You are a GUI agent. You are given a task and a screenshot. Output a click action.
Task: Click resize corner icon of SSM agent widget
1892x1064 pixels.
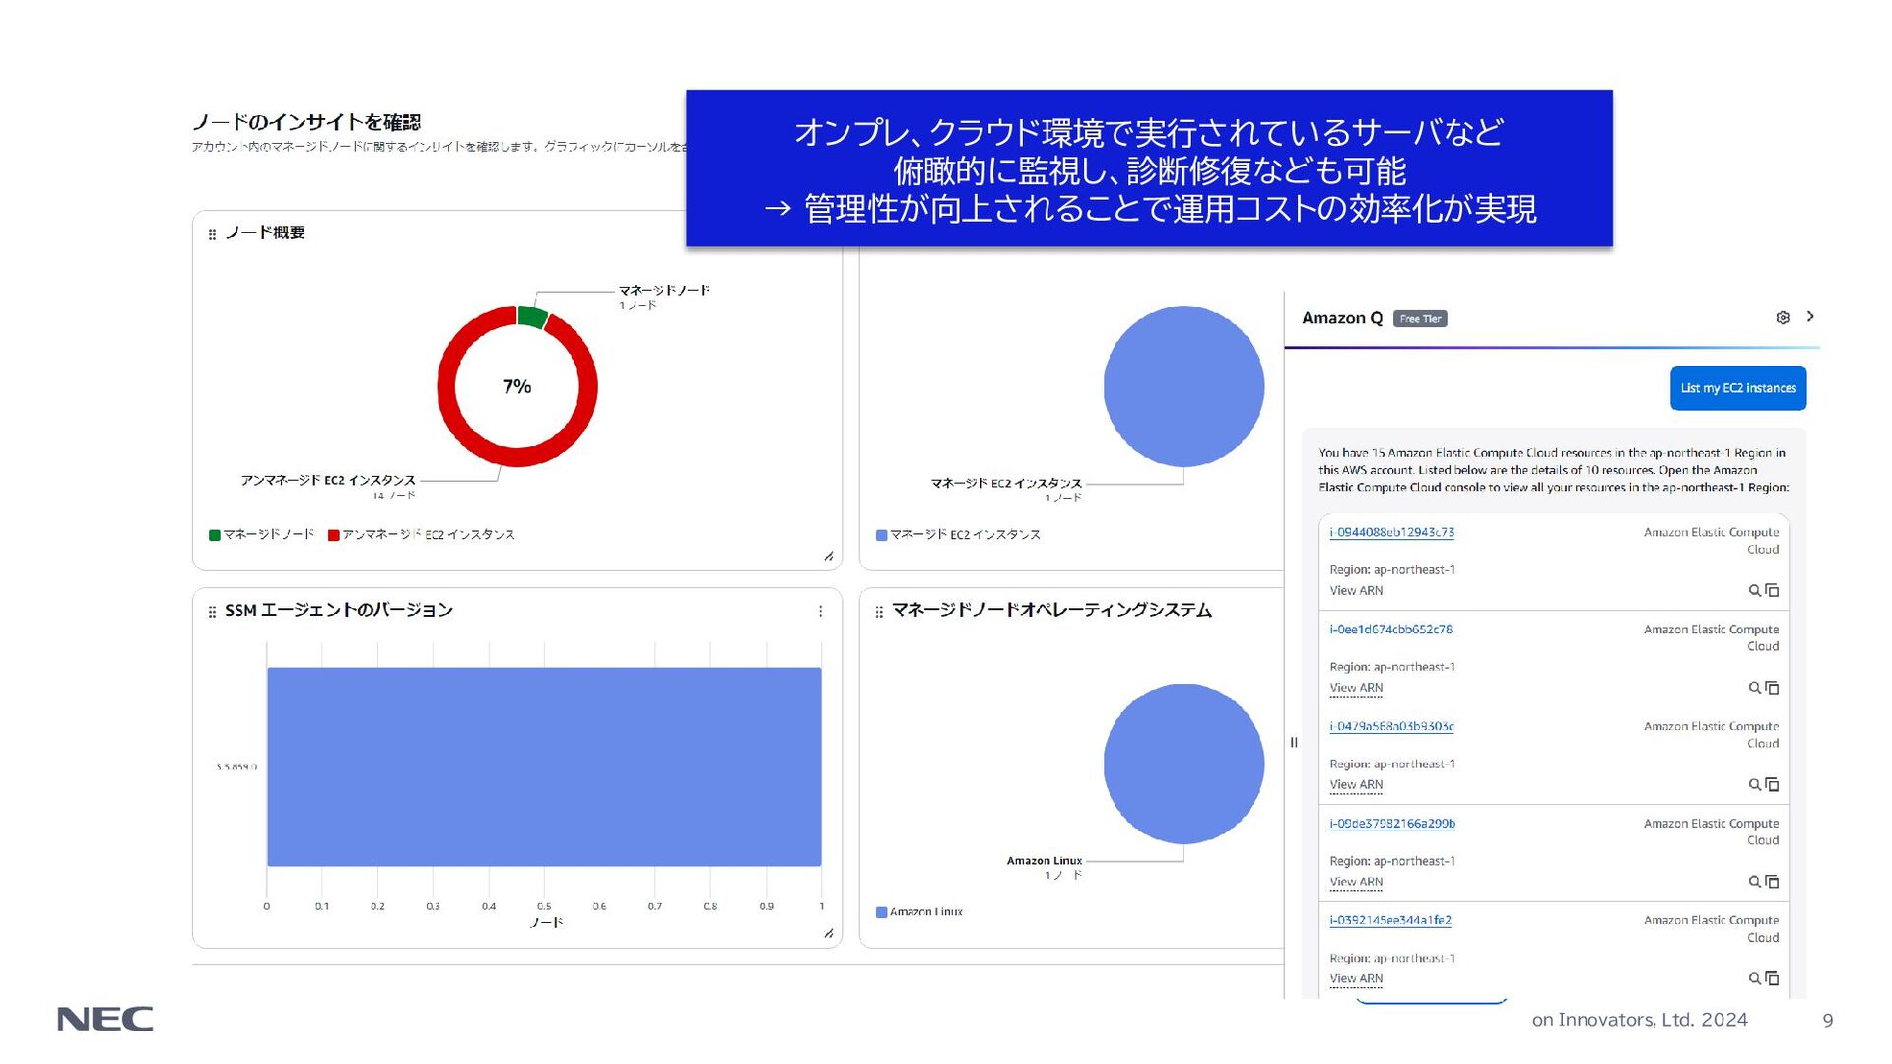(829, 933)
